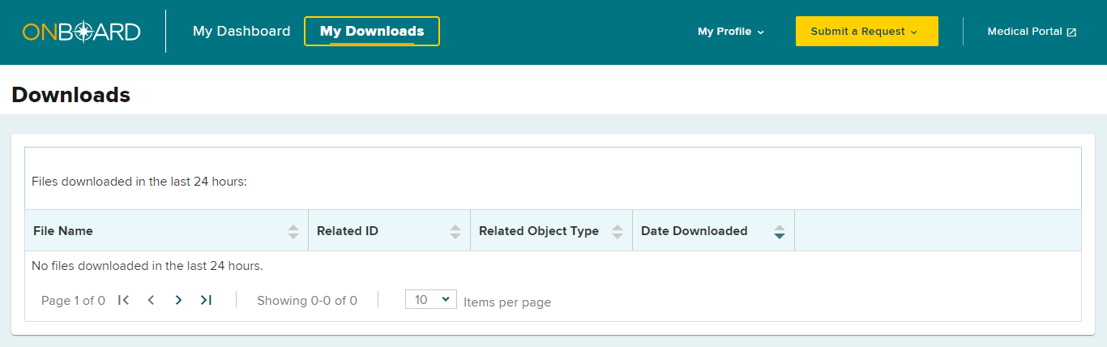The image size is (1107, 347).
Task: Click the Related ID sort arrows icon
Action: 455,231
